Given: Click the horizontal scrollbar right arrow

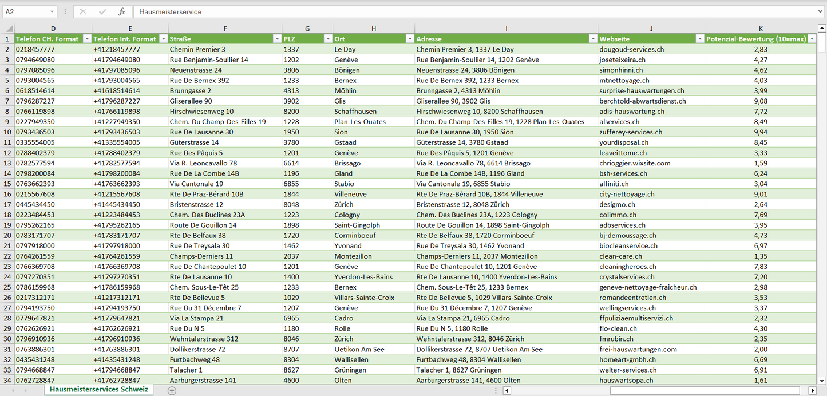Looking at the screenshot, I should coord(812,390).
